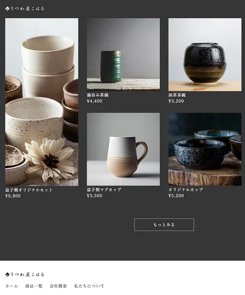Click the もっとみる button
The width and height of the screenshot is (245, 295).
click(x=164, y=224)
